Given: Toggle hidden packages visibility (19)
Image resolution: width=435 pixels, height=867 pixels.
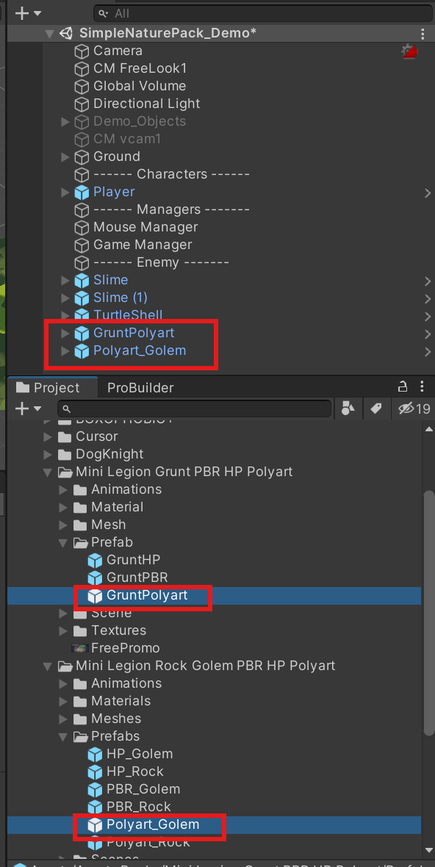Looking at the screenshot, I should tap(414, 409).
